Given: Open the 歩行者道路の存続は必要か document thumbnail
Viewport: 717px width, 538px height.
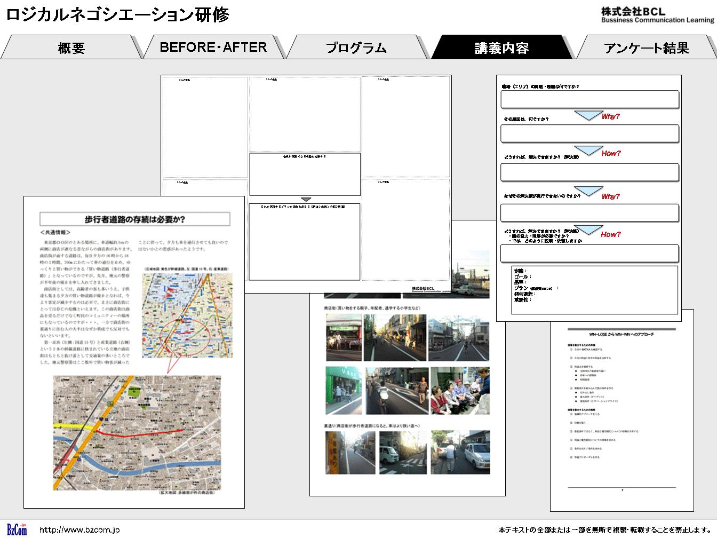Looking at the screenshot, I should coord(134,352).
